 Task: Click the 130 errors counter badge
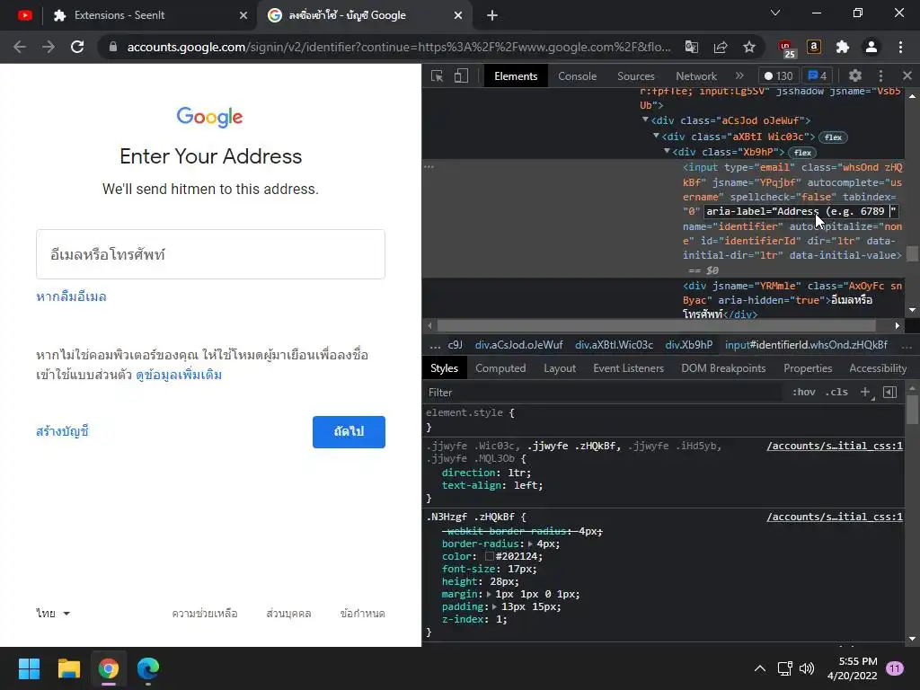(778, 75)
